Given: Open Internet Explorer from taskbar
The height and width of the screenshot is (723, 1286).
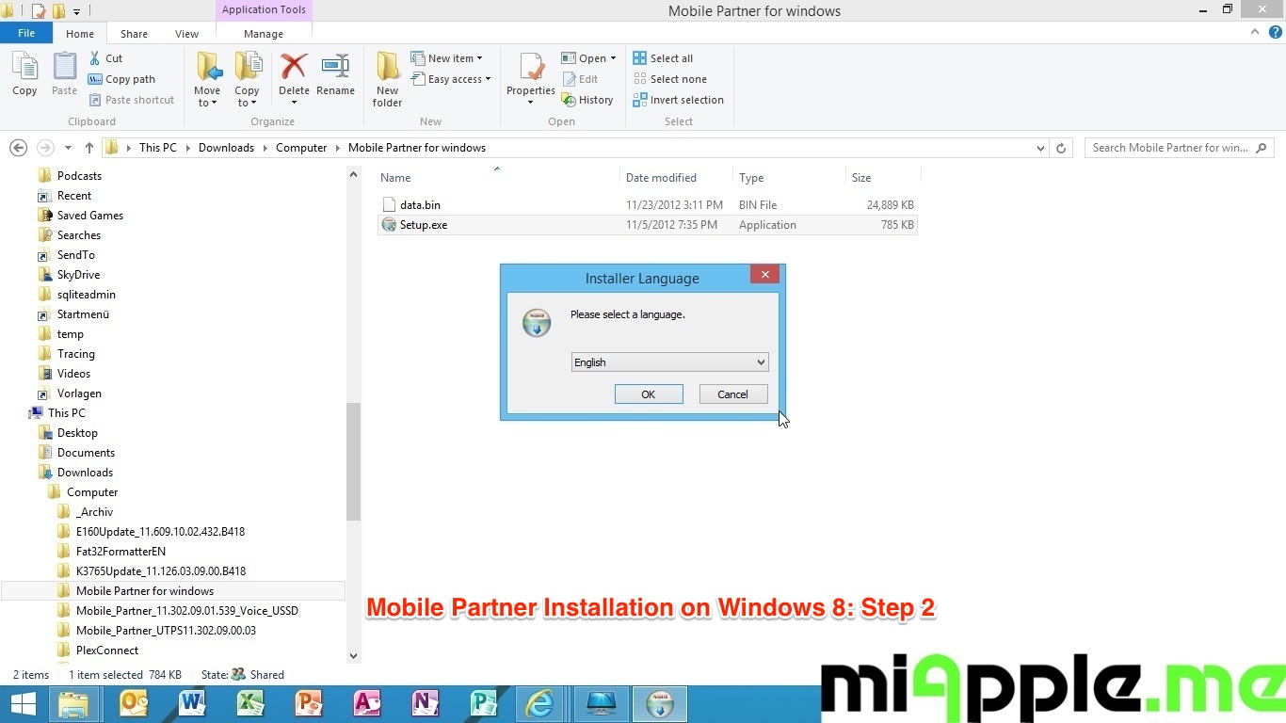Looking at the screenshot, I should pyautogui.click(x=539, y=703).
